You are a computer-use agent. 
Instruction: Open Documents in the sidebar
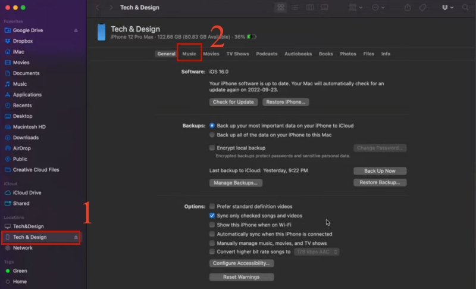pyautogui.click(x=26, y=73)
